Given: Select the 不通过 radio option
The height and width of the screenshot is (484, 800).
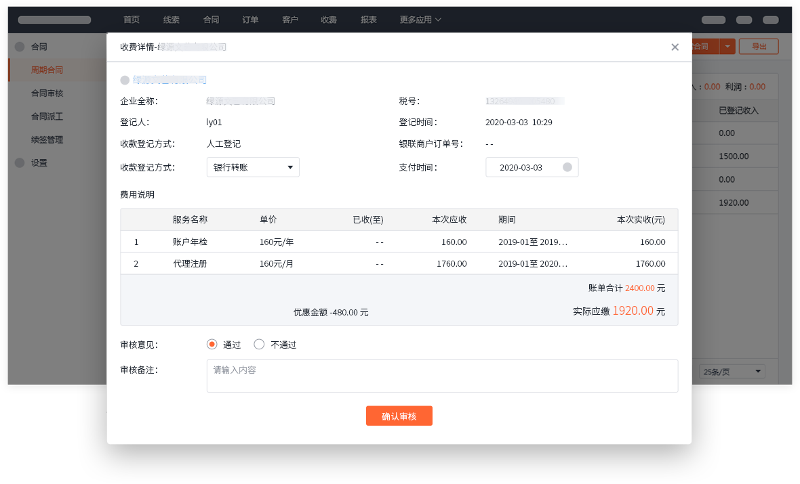Looking at the screenshot, I should [259, 345].
